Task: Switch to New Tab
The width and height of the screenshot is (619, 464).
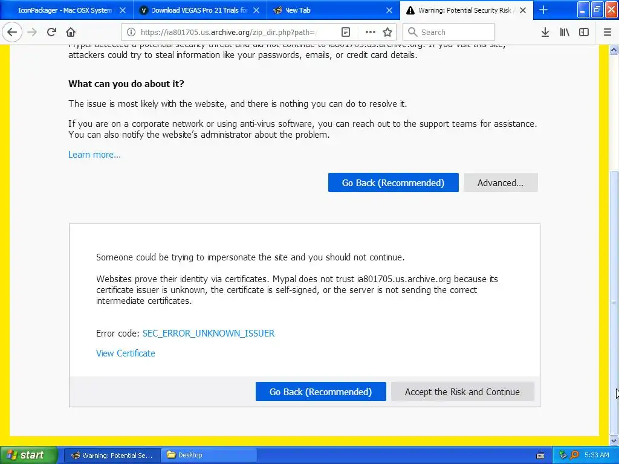Action: click(x=332, y=10)
